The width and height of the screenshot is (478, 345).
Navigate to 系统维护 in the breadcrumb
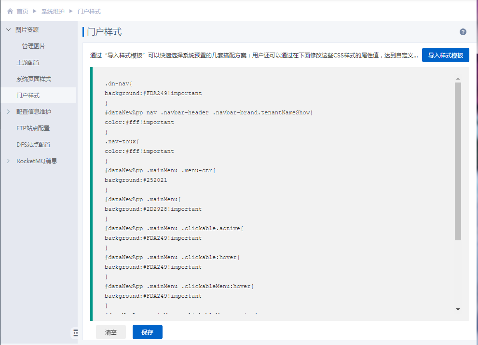[53, 11]
